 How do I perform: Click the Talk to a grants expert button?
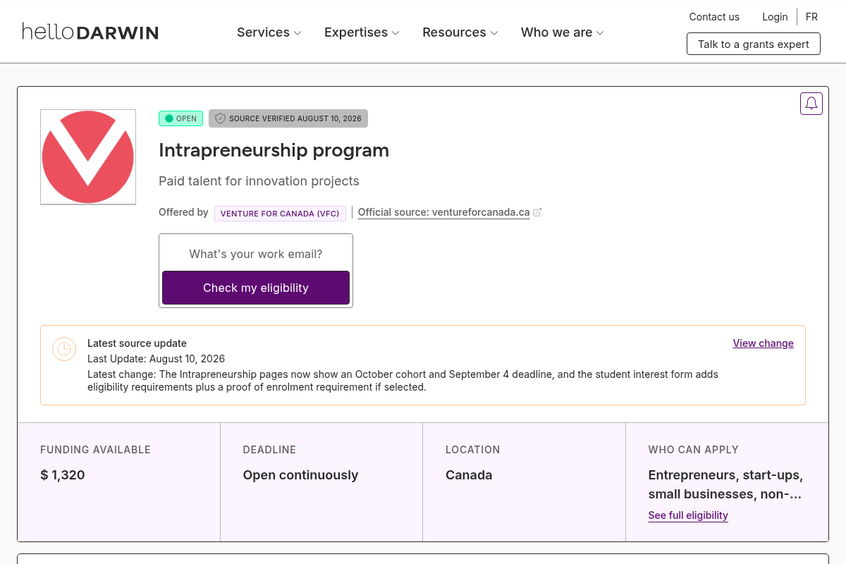[754, 44]
